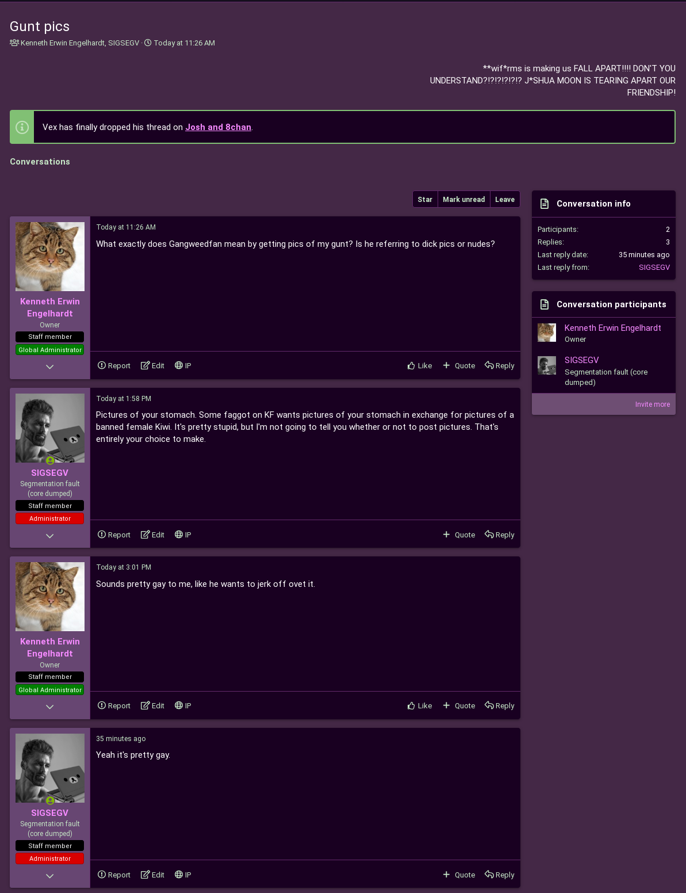Mark the conversation unread
The width and height of the screenshot is (686, 893).
(x=464, y=199)
